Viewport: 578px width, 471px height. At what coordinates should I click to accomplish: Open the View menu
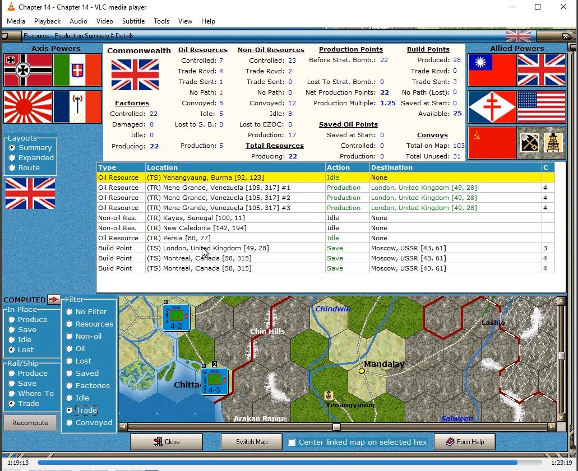tap(185, 21)
